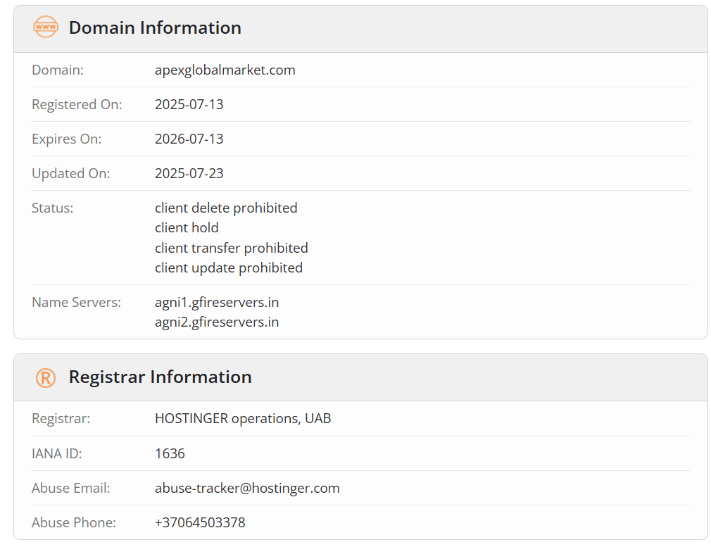Click registrar name HOSTINGER operations, UAB
The height and width of the screenshot is (547, 711).
click(243, 418)
